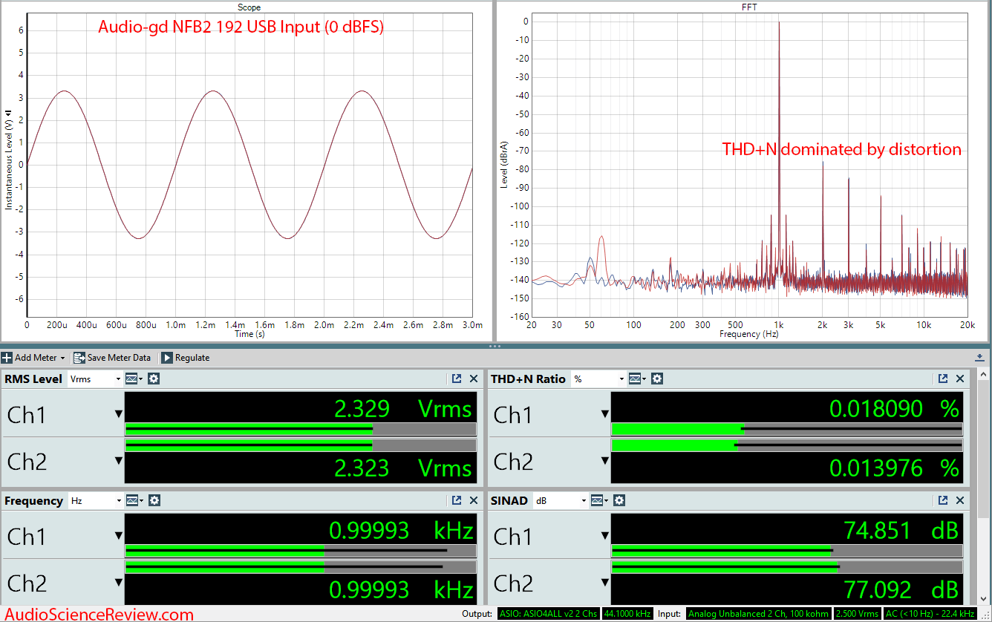Click the Ch2 Frequency reading 0.99993 kHz
Viewport: 992px width, 622px height.
pos(401,589)
